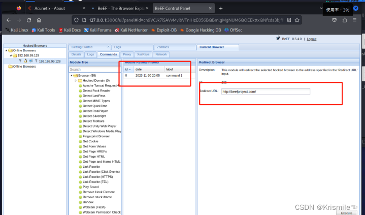The height and width of the screenshot is (215, 365).
Task: Open the Exploit-DB bookmark
Action: pyautogui.click(x=164, y=30)
